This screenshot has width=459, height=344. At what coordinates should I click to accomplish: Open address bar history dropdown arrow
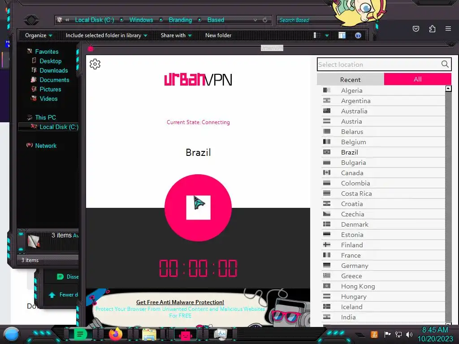click(x=255, y=20)
